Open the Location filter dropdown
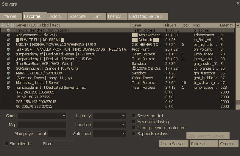This screenshot has width=240, height=156. coord(109,125)
